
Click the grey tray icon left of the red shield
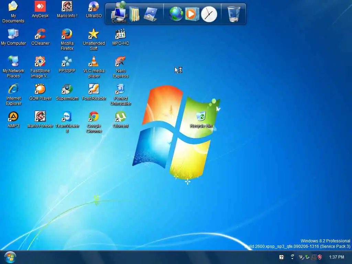(x=314, y=257)
